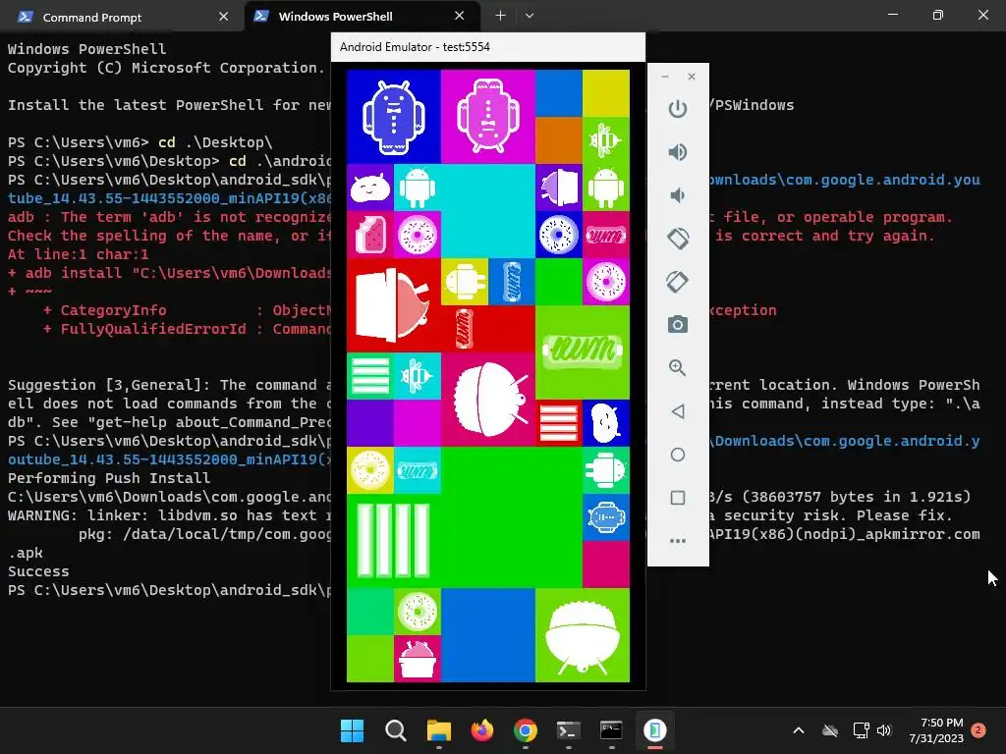This screenshot has height=754, width=1006.
Task: Click large magenta gingerbread robot tile
Action: [x=487, y=117]
